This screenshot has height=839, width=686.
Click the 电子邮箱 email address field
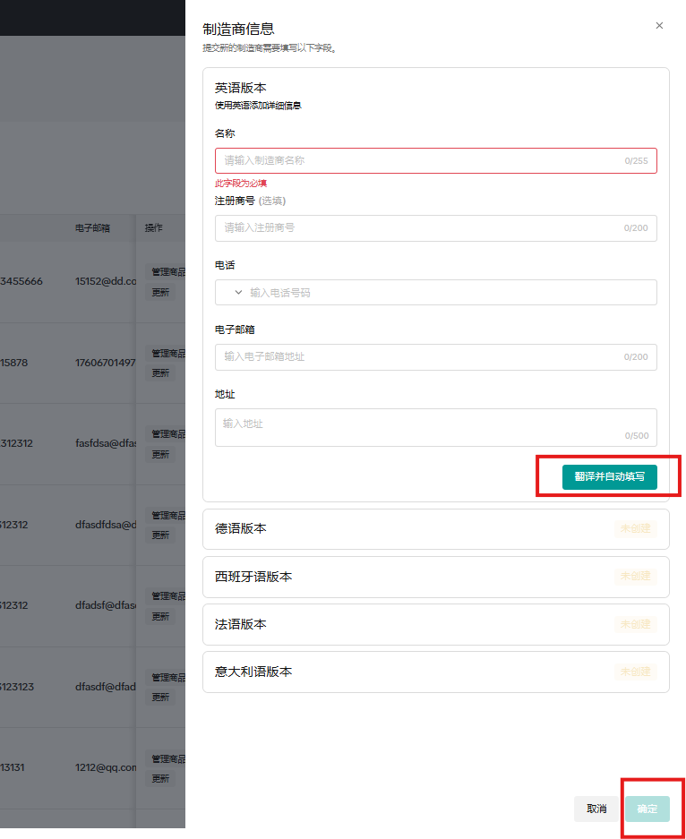(x=435, y=356)
